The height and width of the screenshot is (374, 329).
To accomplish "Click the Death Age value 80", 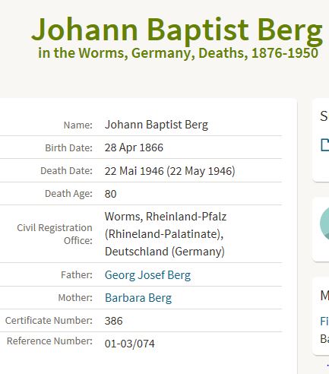I will [110, 194].
